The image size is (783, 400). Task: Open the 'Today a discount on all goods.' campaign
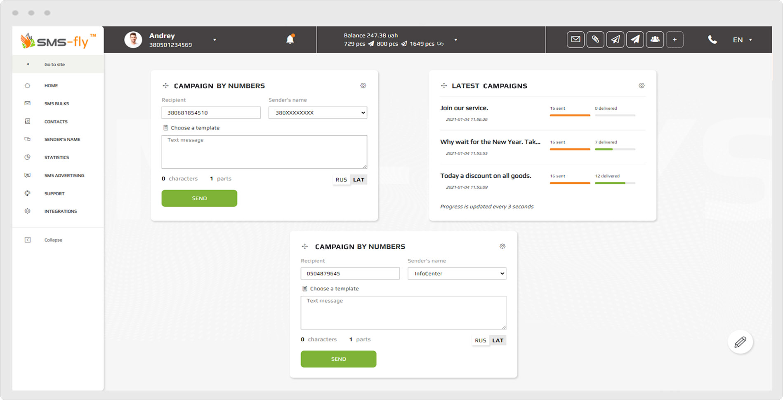(486, 176)
